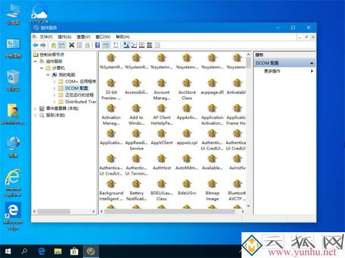Open Internet Explorer desktop shortcut
Viewport: 345px width, 258px height.
[x=13, y=183]
